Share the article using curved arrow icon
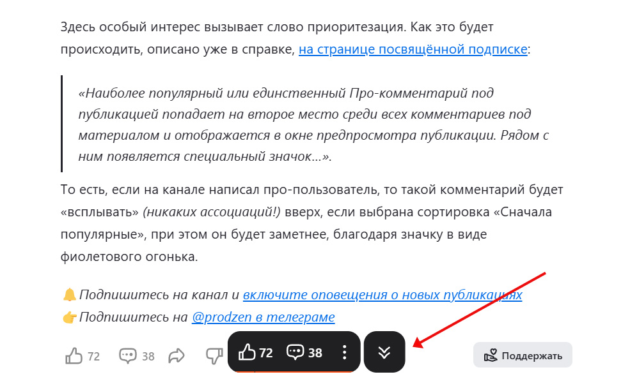This screenshot has width=630, height=379. pyautogui.click(x=177, y=356)
